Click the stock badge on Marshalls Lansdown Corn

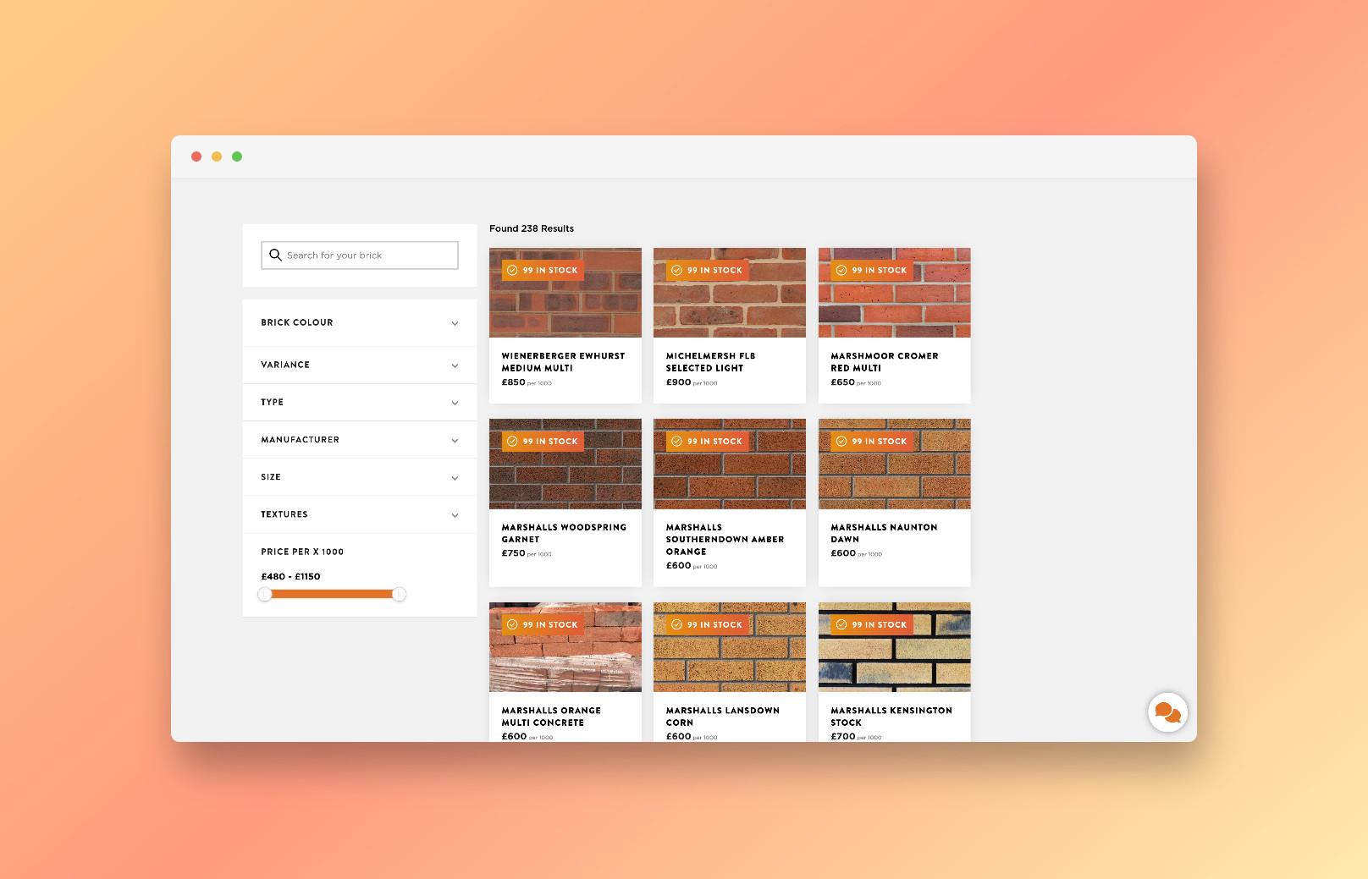click(706, 625)
